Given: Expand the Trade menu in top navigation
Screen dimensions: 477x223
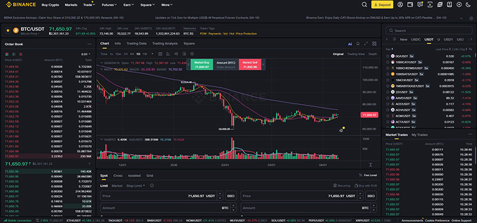Looking at the screenshot, I should pyautogui.click(x=89, y=5).
